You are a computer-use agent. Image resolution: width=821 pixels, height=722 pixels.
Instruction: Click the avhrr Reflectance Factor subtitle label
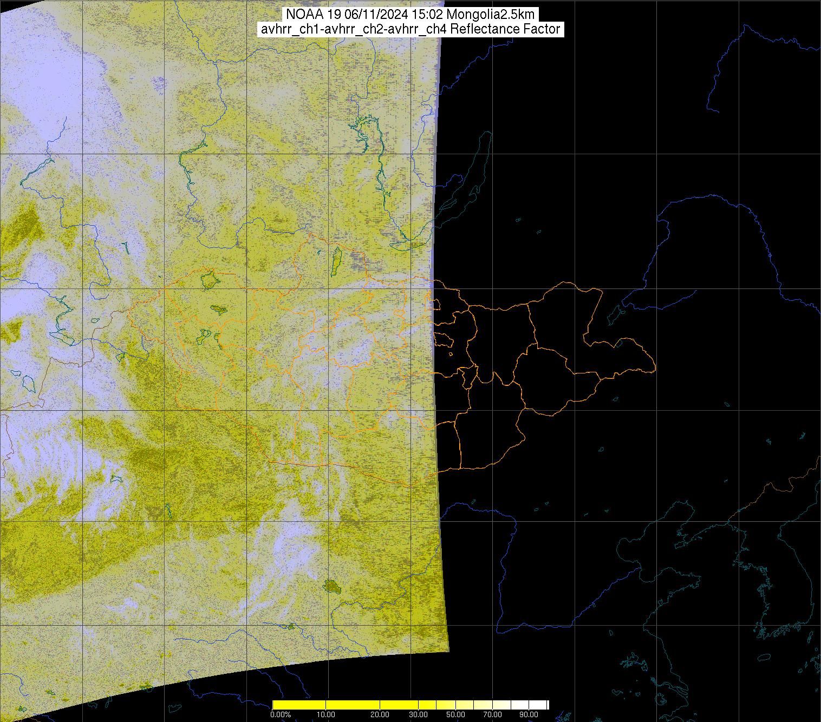[410, 29]
